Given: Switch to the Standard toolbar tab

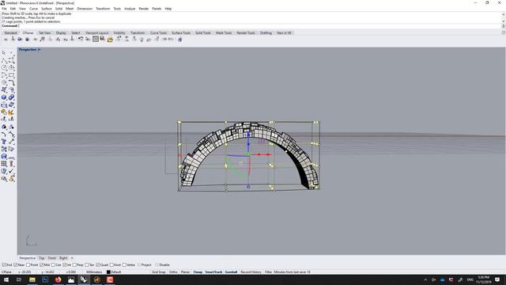Looking at the screenshot, I should (10, 33).
